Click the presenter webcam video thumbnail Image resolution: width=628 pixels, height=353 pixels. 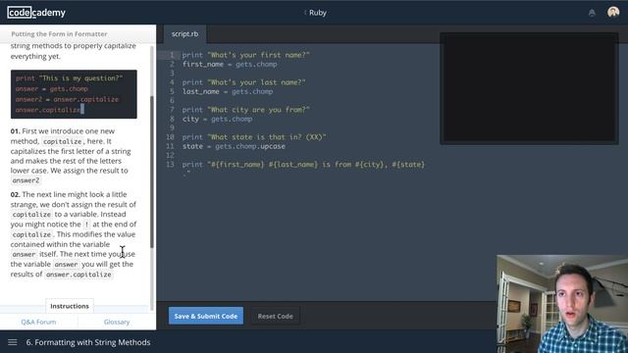click(x=562, y=304)
